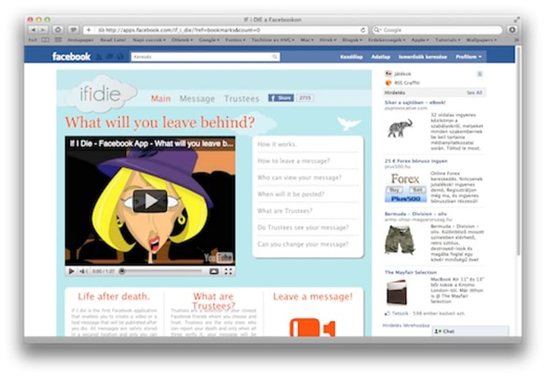This screenshot has width=546, height=377.
Task: Open the Forex Plus500 ad image
Action: (x=406, y=187)
